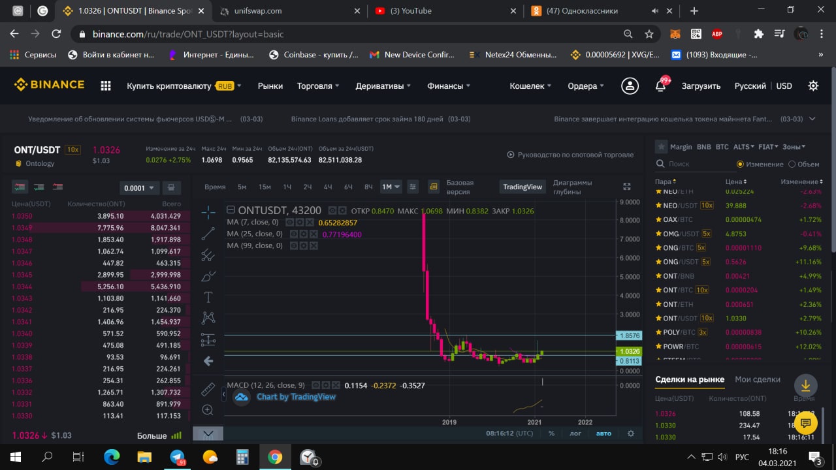
Task: Switch to Диаграммы глубины chart tab
Action: pos(572,187)
